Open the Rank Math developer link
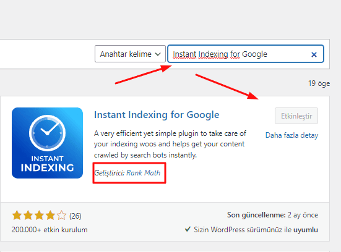Viewport: 341px width, 252px height. click(x=144, y=173)
